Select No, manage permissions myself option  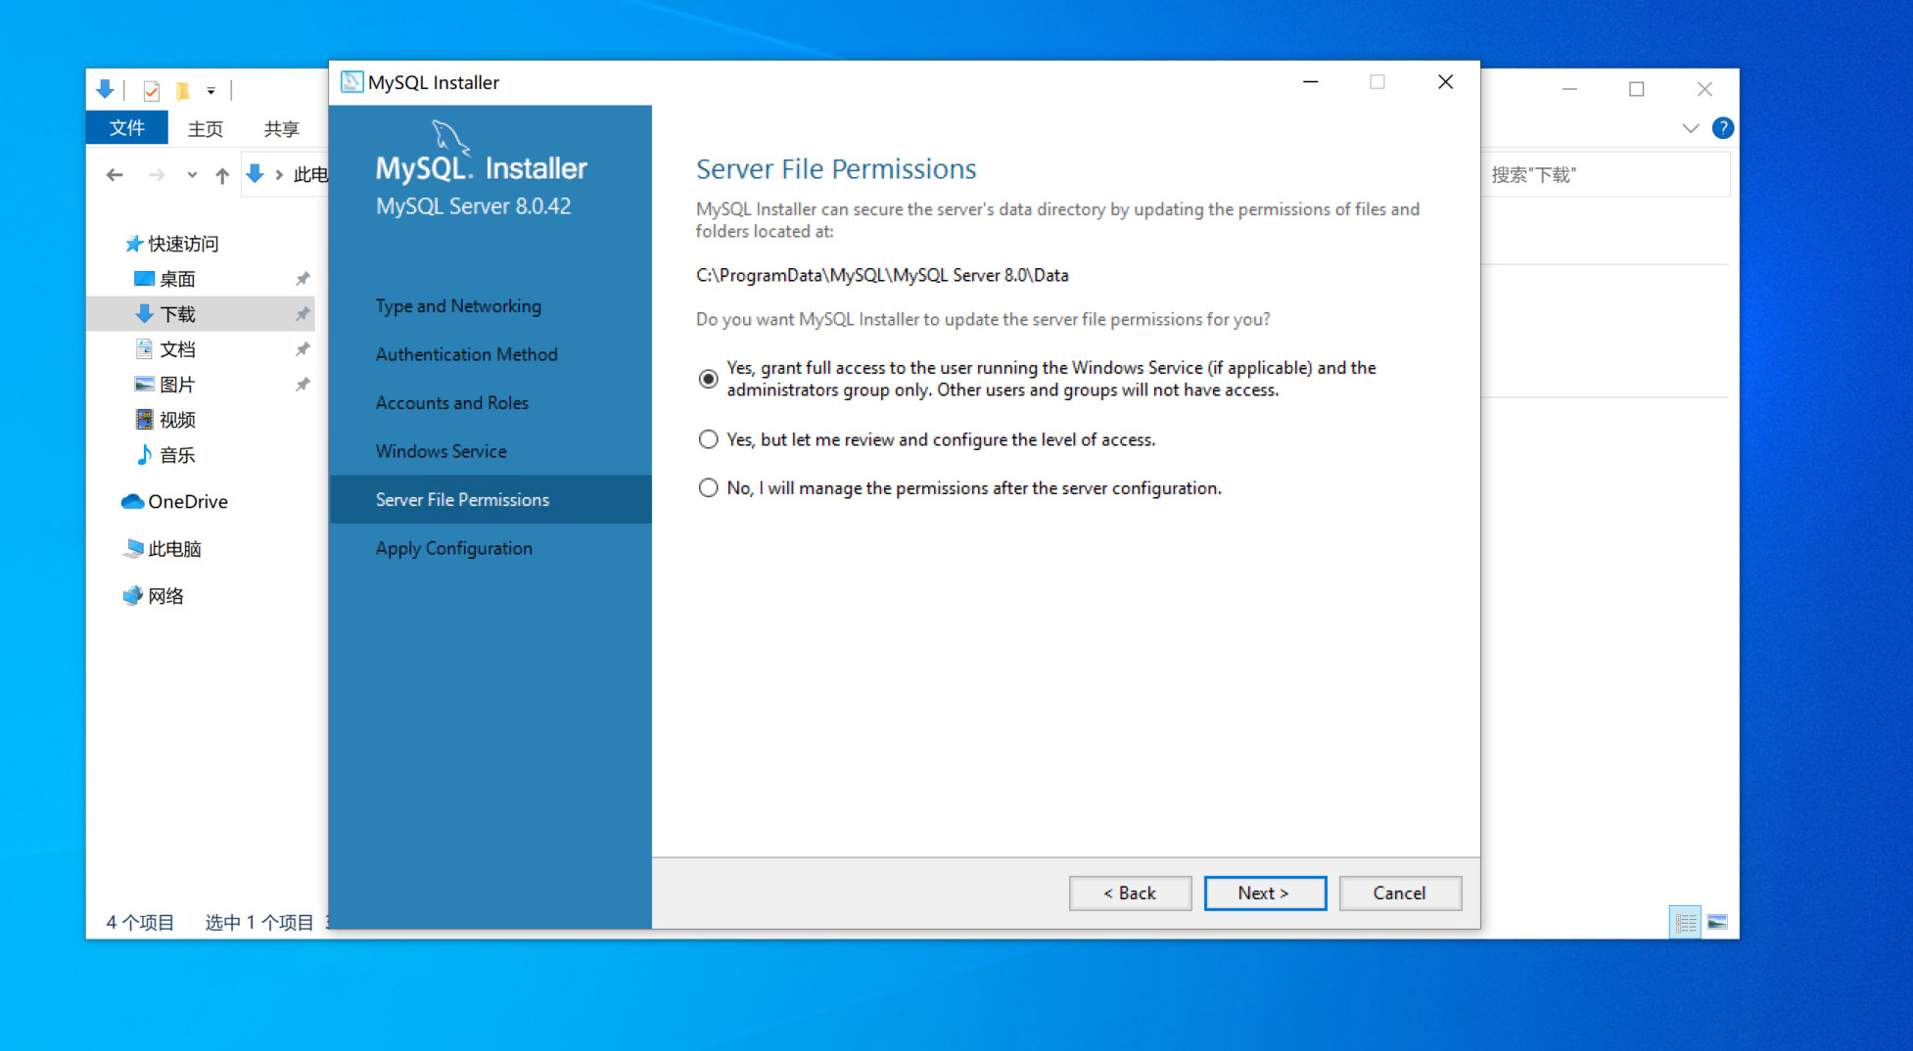[x=708, y=488]
